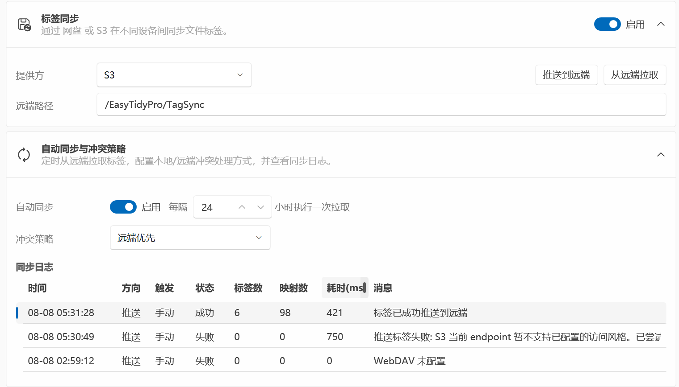Screen dimensions: 679x387
Task: Disable the 自动同步 启用 toggle
Action: 123,207
